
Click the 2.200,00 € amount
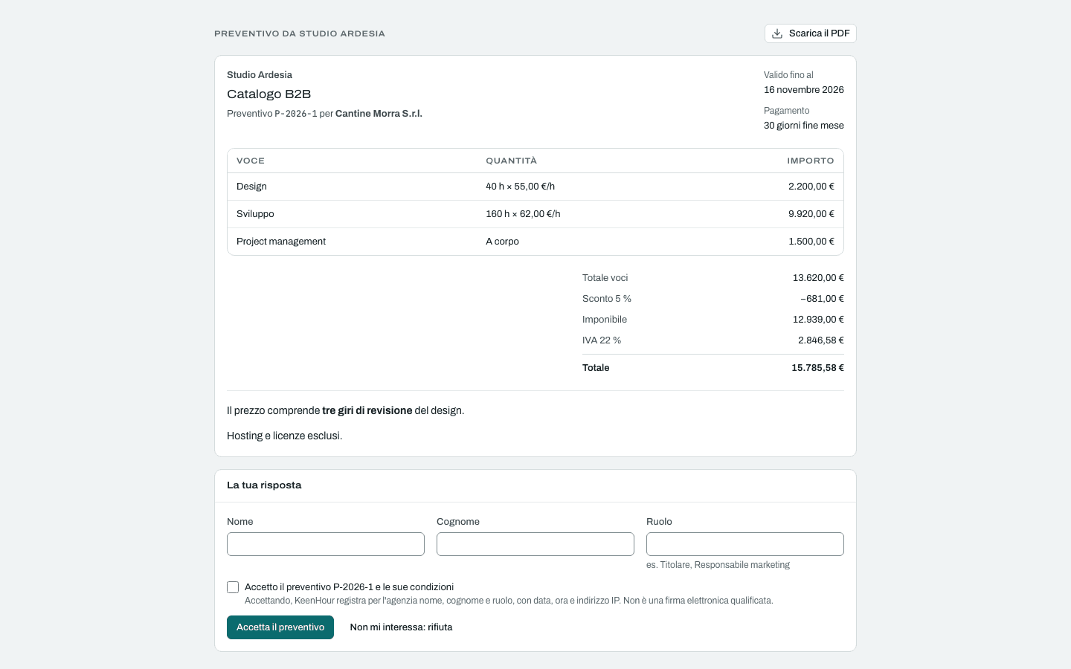811,187
